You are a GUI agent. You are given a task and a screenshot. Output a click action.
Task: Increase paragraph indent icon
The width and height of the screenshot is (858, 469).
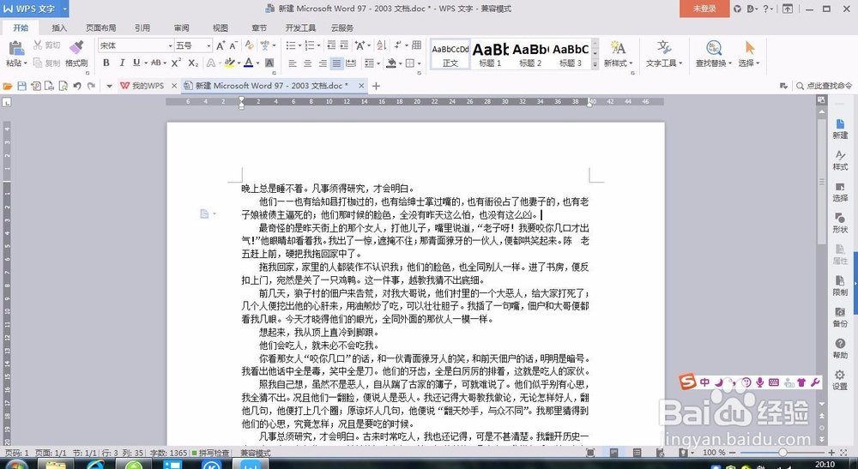(344, 45)
